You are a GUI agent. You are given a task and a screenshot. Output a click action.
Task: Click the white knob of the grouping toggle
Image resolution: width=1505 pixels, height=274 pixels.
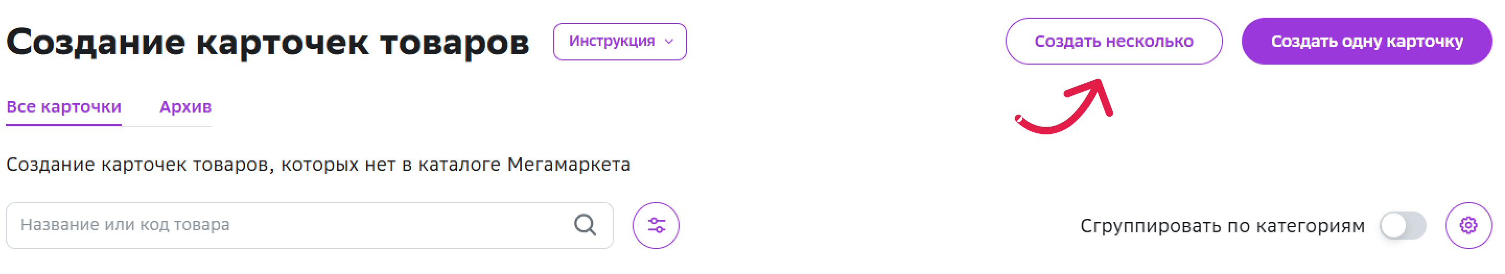pyautogui.click(x=1393, y=226)
